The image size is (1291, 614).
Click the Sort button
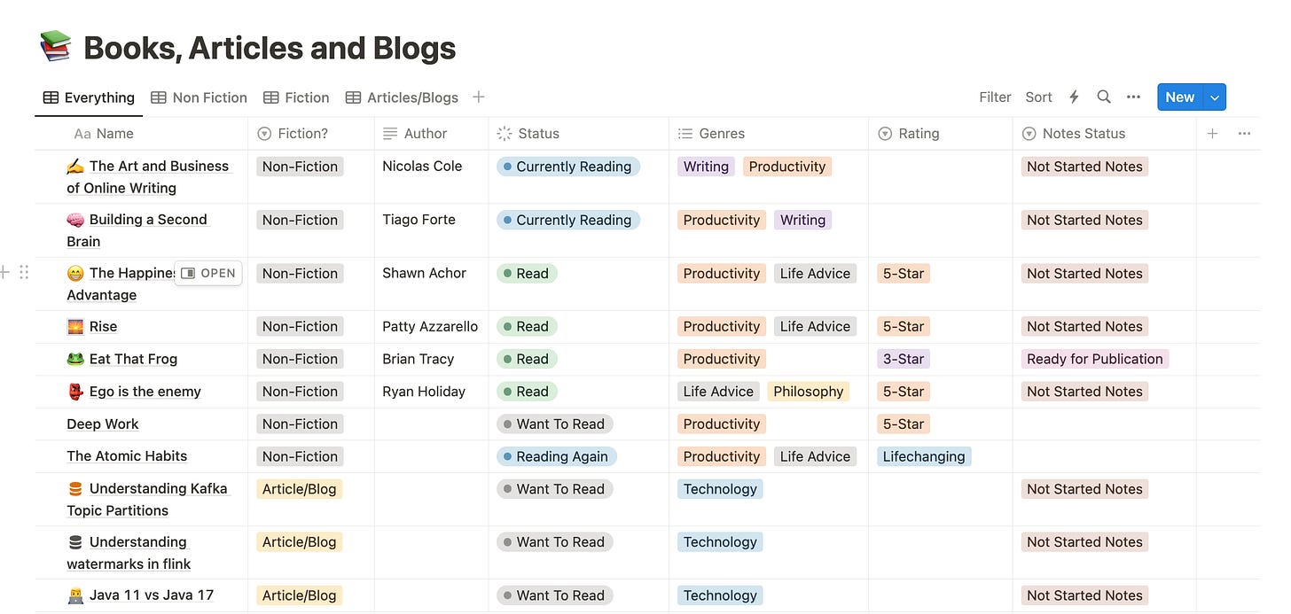click(x=1038, y=97)
